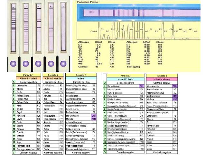Click the 'Epitelio di gatto' row
Screen dimensions: 206x155
pyautogui.click(x=81, y=109)
